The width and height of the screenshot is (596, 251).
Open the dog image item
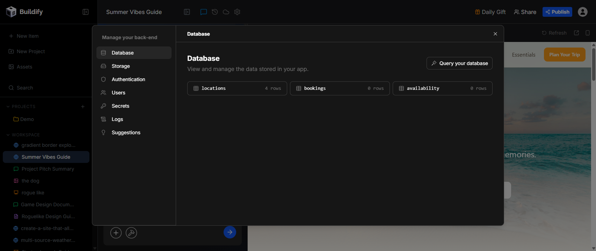tap(46, 181)
